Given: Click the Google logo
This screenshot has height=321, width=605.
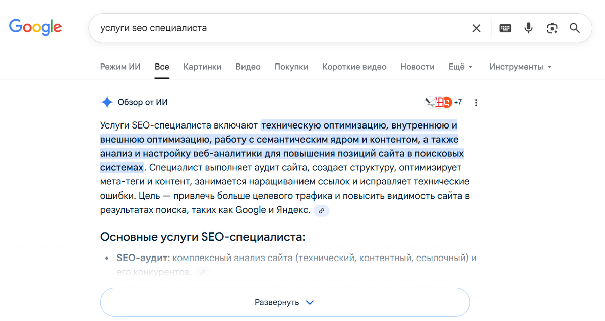Looking at the screenshot, I should coord(35,27).
